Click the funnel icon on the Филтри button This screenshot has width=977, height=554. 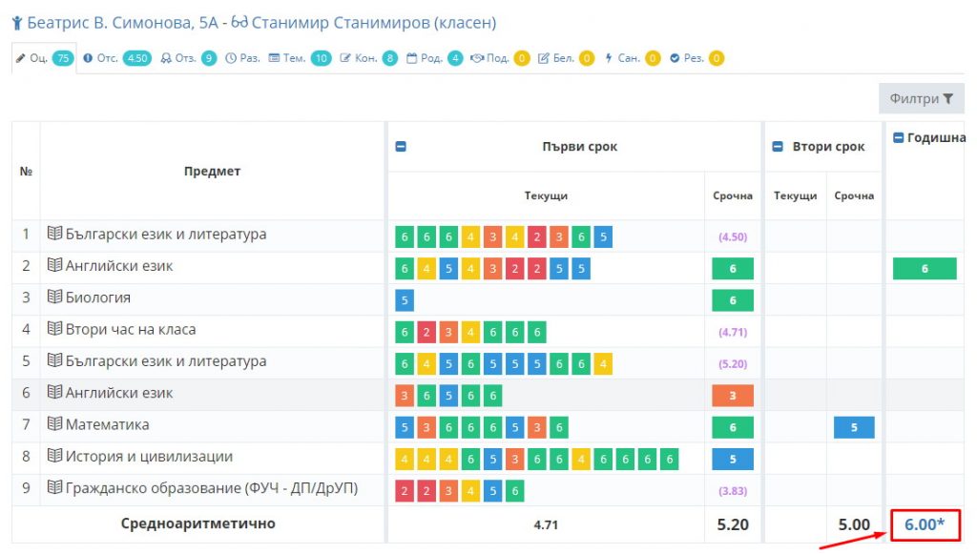click(947, 98)
